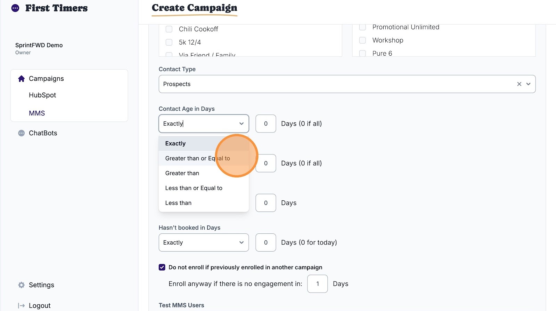
Task: Click the ChatBots speech bubble icon
Action: (21, 133)
